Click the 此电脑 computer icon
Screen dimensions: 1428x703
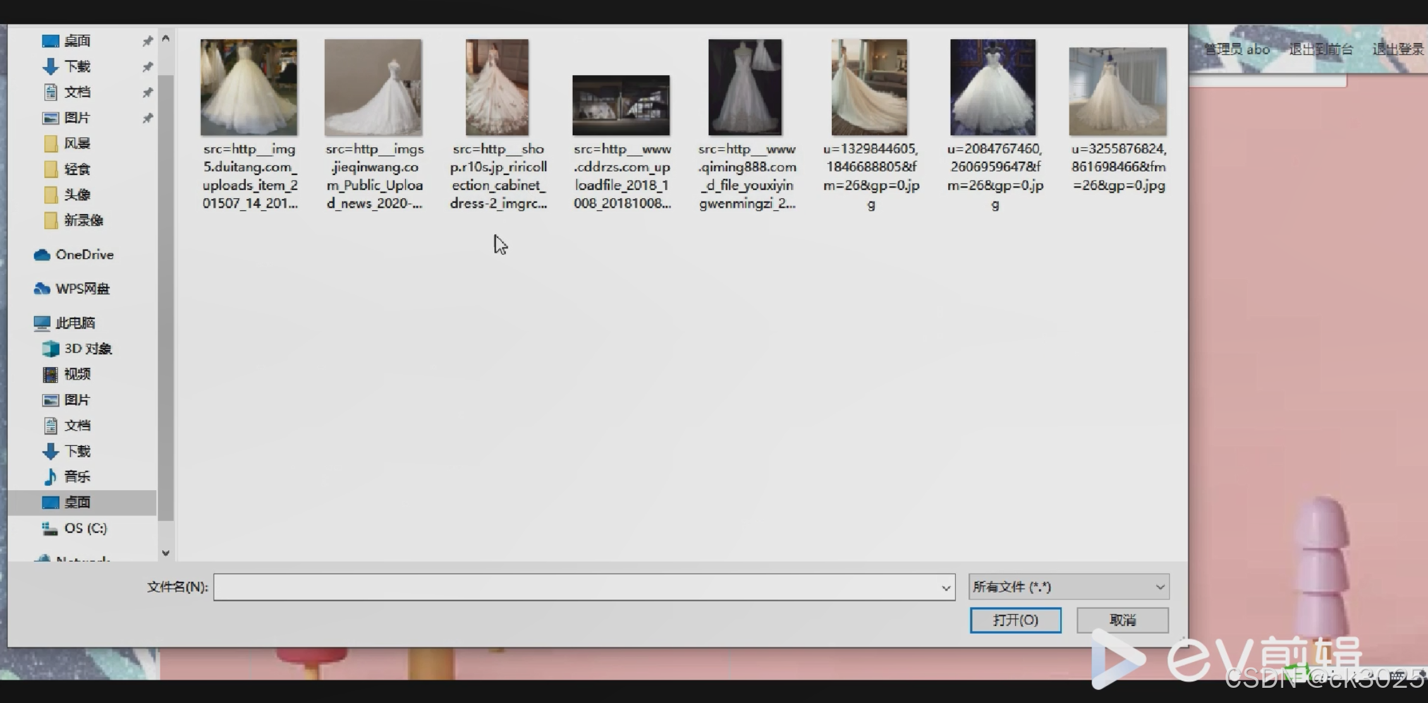coord(42,323)
